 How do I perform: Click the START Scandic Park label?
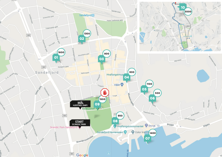[x=80, y=123]
